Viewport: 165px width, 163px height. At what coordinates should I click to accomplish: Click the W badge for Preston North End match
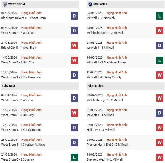click(x=159, y=142)
